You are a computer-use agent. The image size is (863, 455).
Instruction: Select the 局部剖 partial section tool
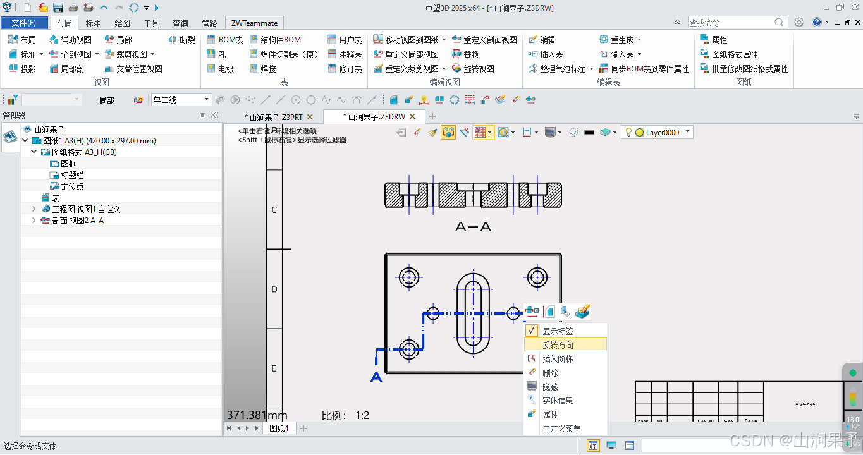66,69
